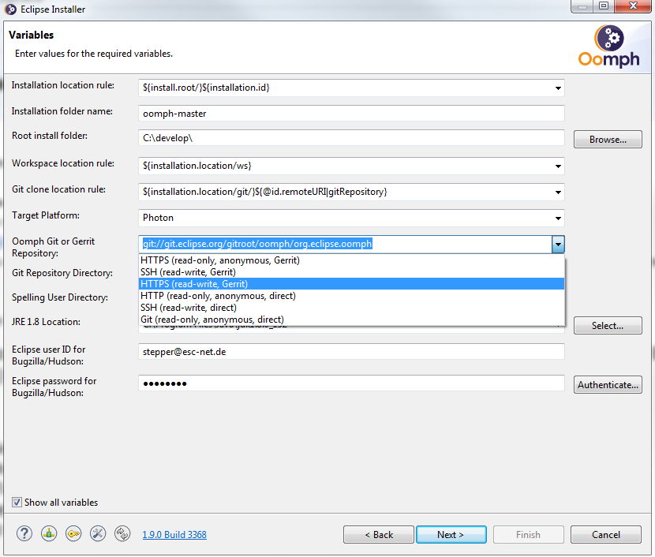655x557 pixels.
Task: Open the SSH key settings icon
Action: (73, 533)
